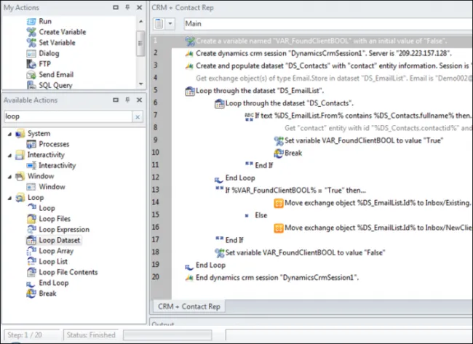Choose the Loop File Contents action icon

point(32,272)
